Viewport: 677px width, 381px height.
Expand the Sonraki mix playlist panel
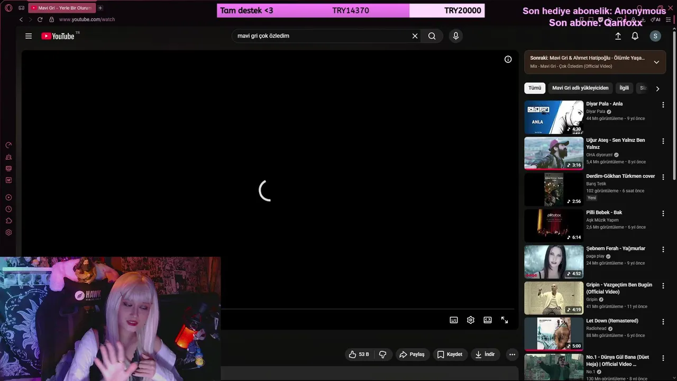[656, 62]
